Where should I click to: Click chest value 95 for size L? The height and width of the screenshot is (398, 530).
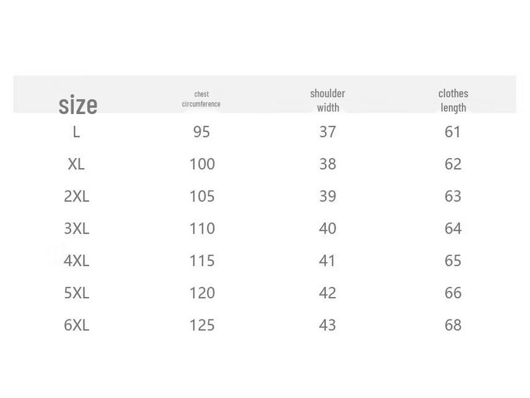(202, 132)
